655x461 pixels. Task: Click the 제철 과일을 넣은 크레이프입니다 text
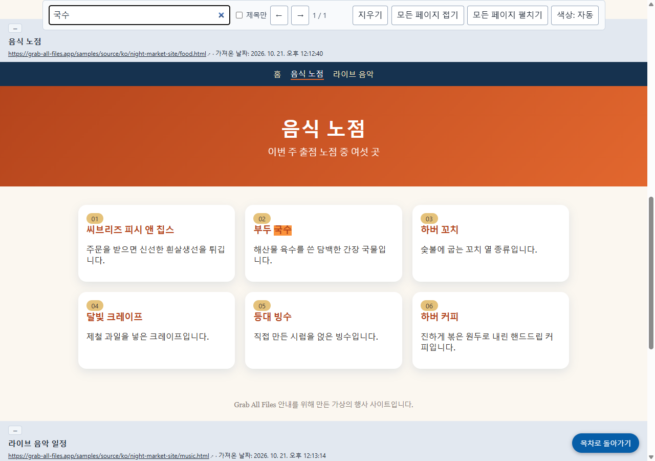[x=148, y=337]
